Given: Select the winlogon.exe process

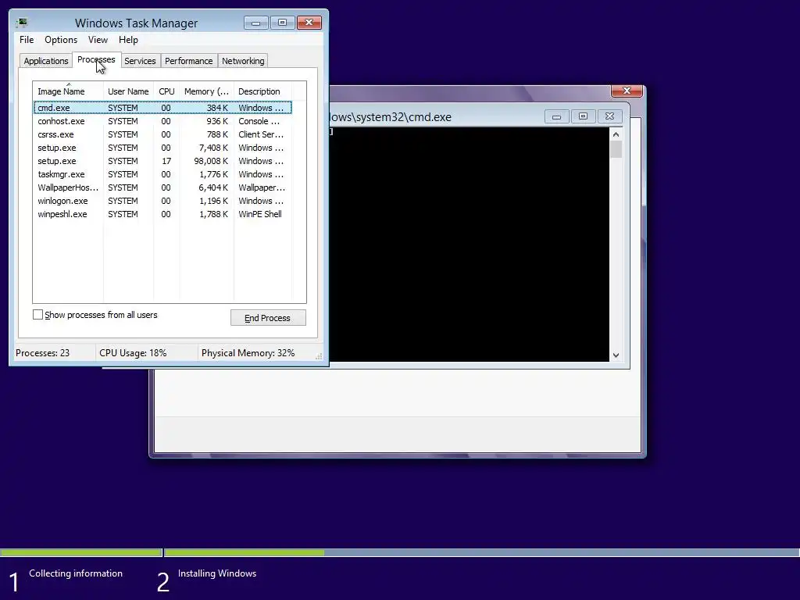Looking at the screenshot, I should click(162, 201).
